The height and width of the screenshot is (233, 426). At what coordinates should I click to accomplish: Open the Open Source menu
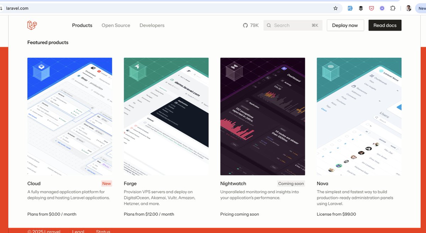coord(116,25)
